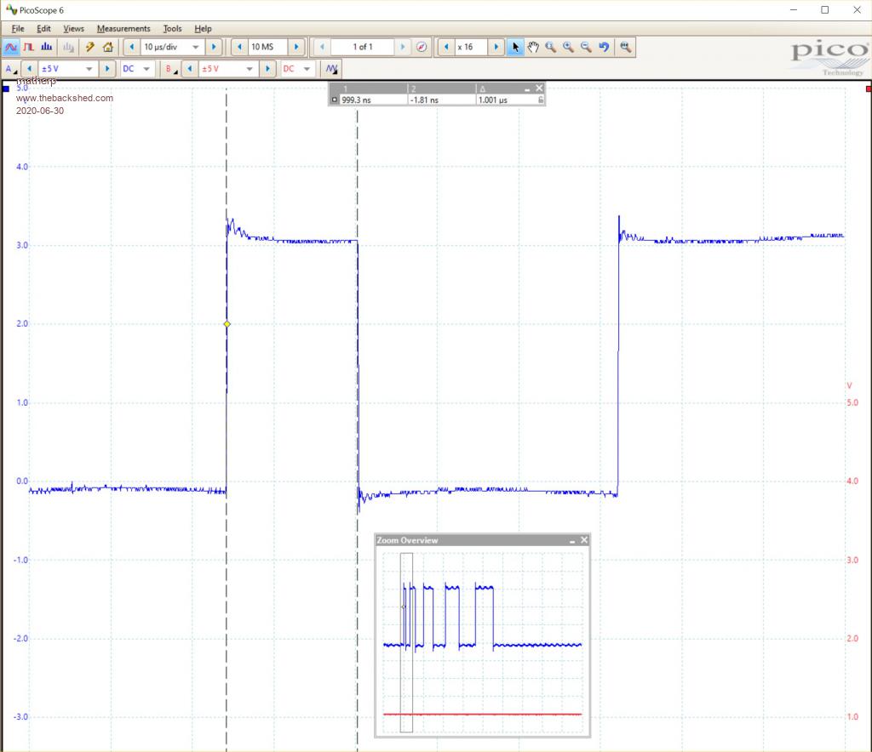Open Channel A options button
Viewport: 872px width, 752px height.
(x=10, y=69)
